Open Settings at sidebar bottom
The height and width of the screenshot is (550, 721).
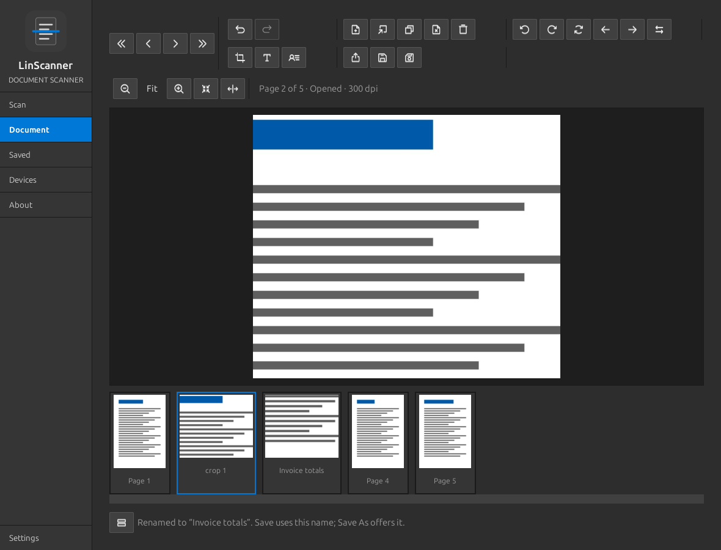46,538
